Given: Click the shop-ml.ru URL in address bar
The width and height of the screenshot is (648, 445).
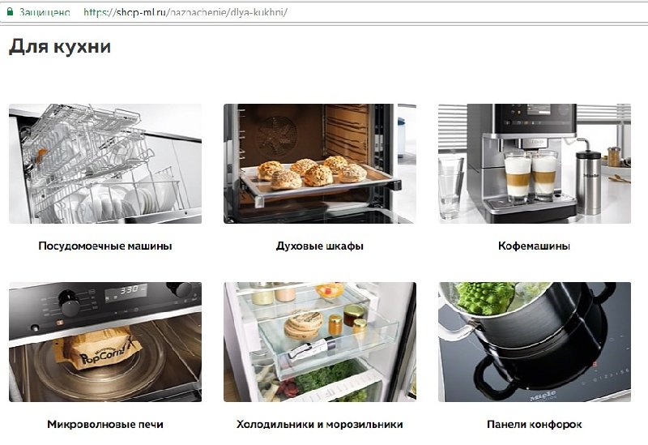Looking at the screenshot, I should point(185,12).
